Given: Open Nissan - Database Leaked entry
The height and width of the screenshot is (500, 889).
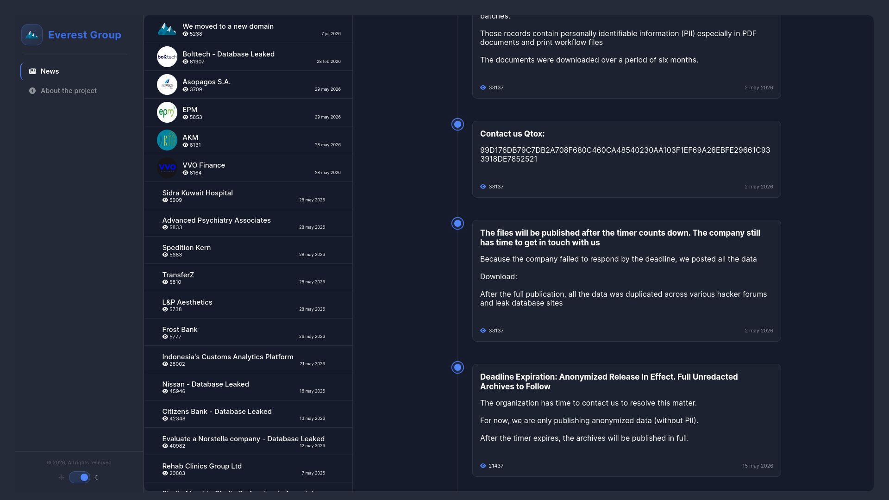Looking at the screenshot, I should 248,387.
